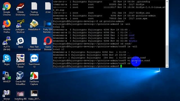Click 'icon.xpm' filename in terminal
Screen dimensions: 180x101
tap(141, 19)
